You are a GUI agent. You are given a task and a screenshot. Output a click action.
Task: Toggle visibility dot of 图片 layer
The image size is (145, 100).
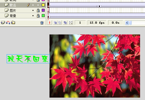click(33, 10)
